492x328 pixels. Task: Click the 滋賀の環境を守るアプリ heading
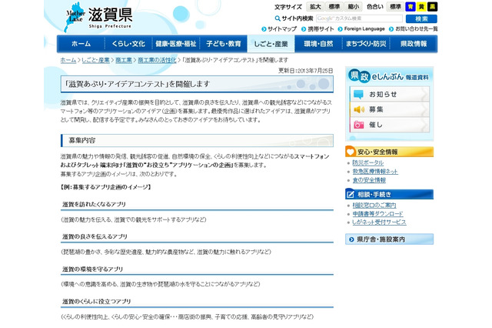[92, 269]
